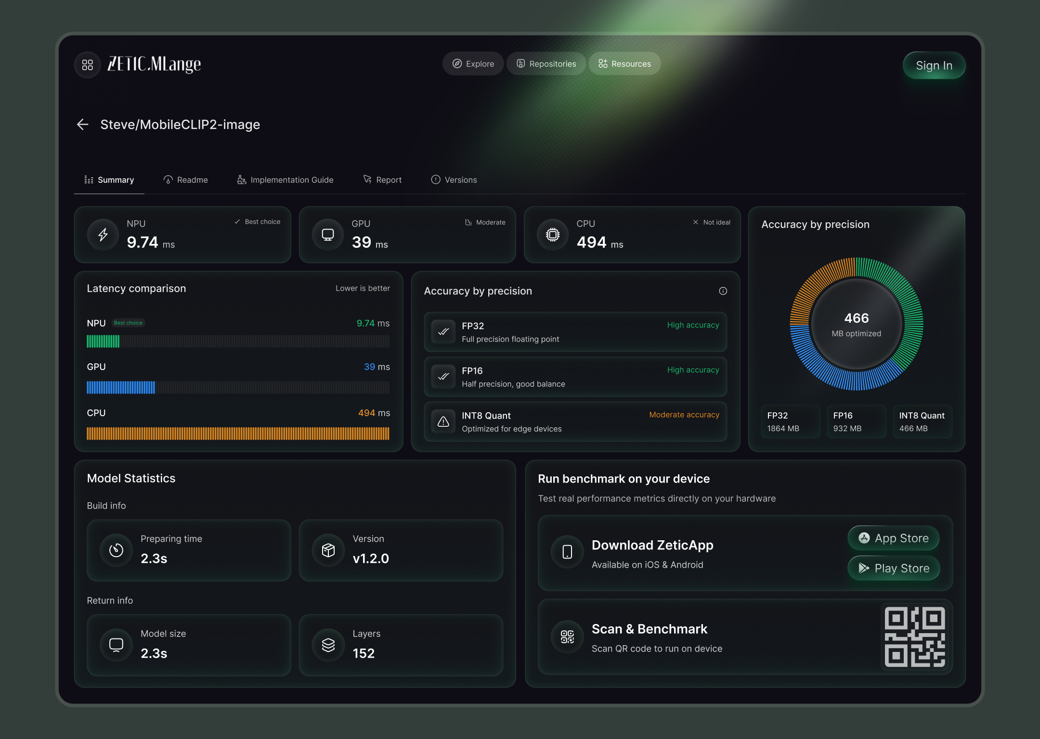Open Explore in top navigation
Screen dimensions: 1040x739
(473, 64)
